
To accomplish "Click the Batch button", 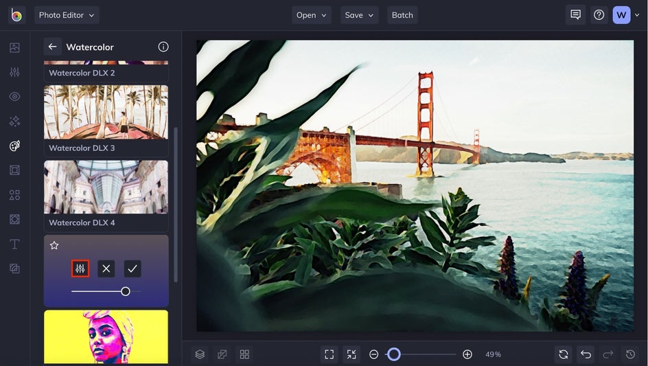I will 402,15.
